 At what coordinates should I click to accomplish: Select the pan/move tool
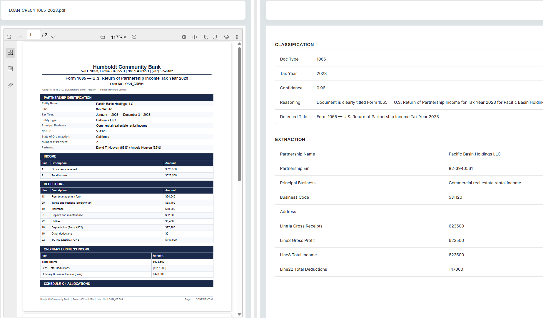pyautogui.click(x=195, y=37)
